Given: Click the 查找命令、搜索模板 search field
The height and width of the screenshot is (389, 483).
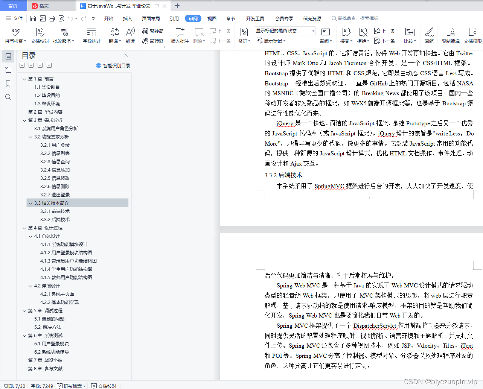Looking at the screenshot, I should pyautogui.click(x=355, y=18).
